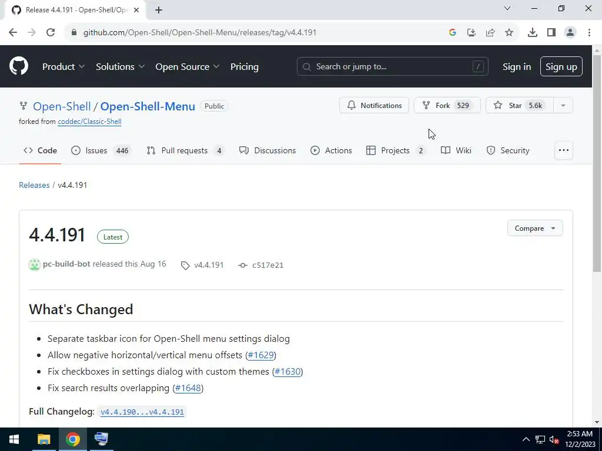The height and width of the screenshot is (451, 602).
Task: Open Windows Start menu
Action: (14, 439)
